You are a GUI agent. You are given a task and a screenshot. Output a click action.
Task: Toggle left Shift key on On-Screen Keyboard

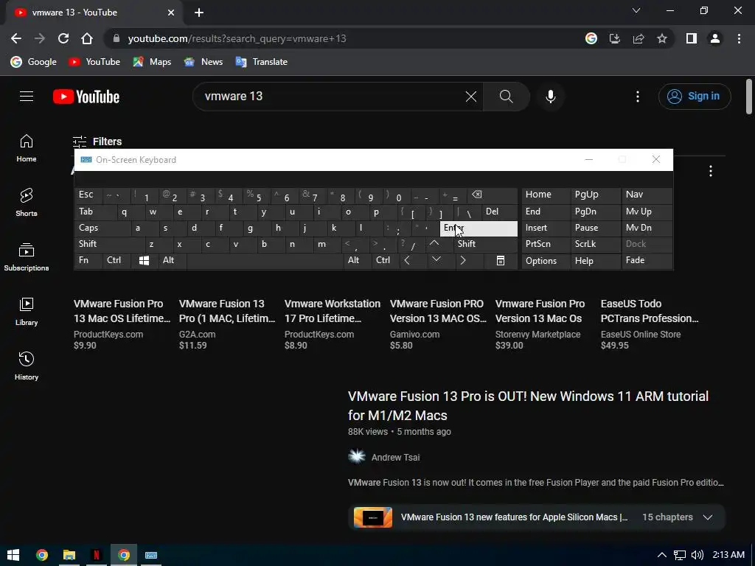click(x=110, y=244)
